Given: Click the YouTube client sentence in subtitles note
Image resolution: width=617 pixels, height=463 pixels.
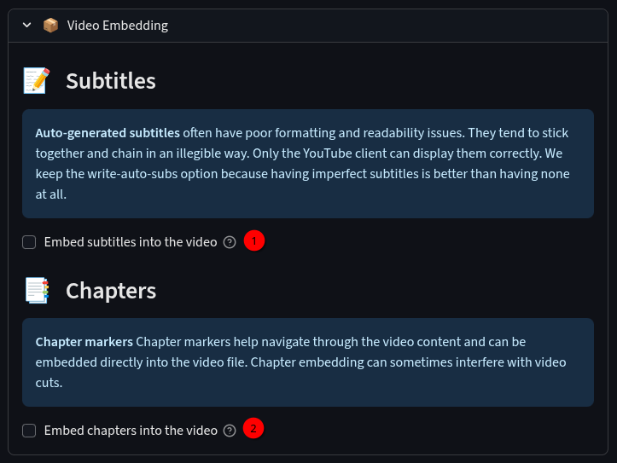Looking at the screenshot, I should pos(397,153).
